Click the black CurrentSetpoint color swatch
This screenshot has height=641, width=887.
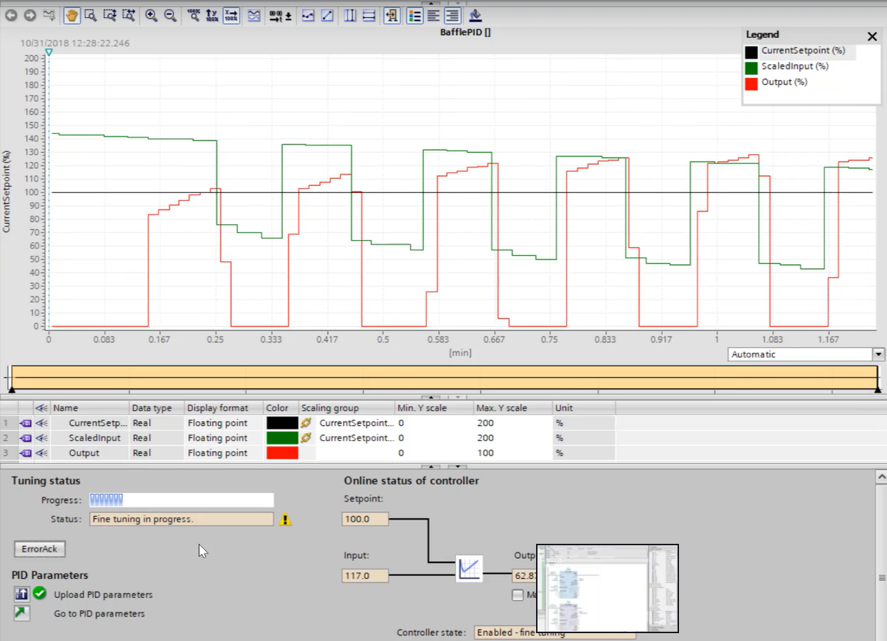[282, 422]
